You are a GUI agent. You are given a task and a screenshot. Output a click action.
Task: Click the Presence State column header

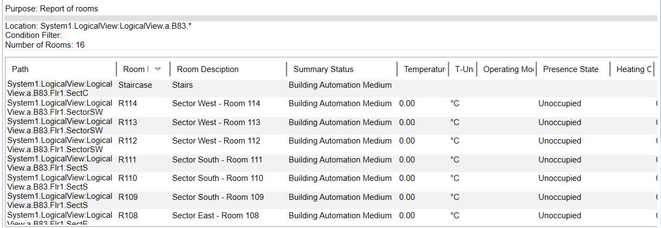571,69
